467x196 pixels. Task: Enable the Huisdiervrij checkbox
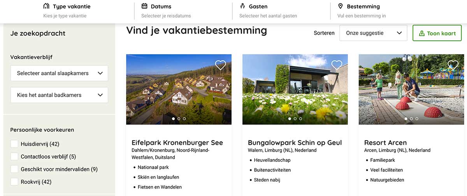pyautogui.click(x=14, y=144)
